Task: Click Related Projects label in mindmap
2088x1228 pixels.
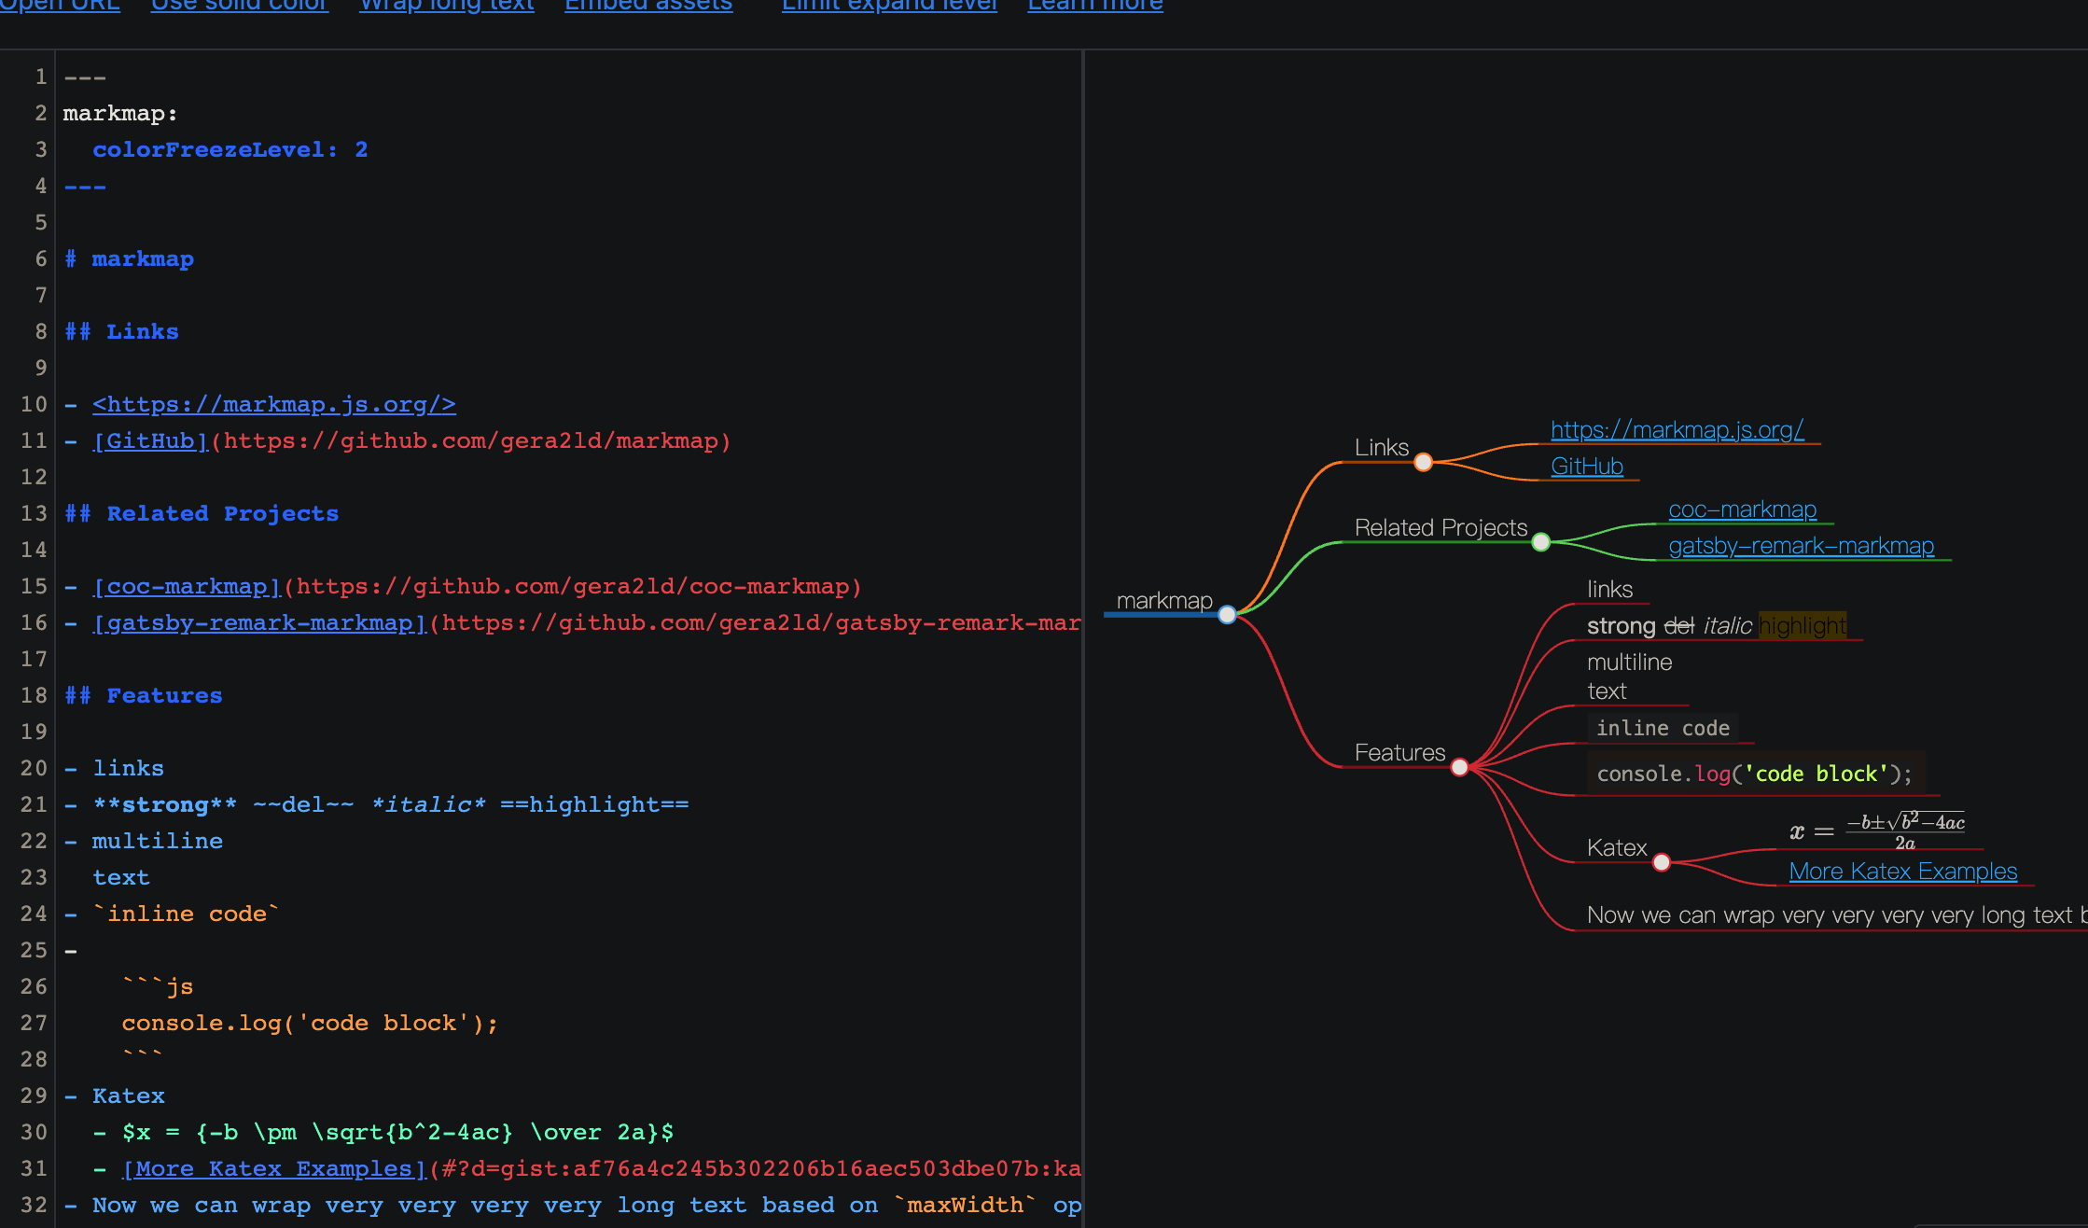Action: pyautogui.click(x=1441, y=527)
